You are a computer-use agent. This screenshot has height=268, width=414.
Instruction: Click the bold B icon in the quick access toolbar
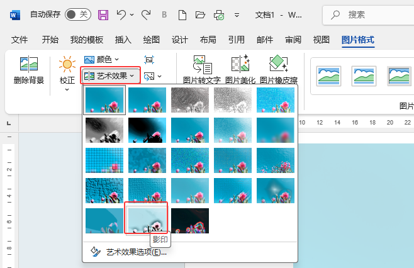(x=164, y=15)
